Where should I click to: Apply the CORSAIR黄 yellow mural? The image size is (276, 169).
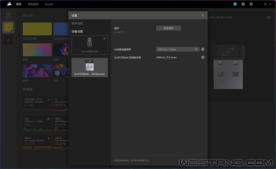(x=37, y=29)
